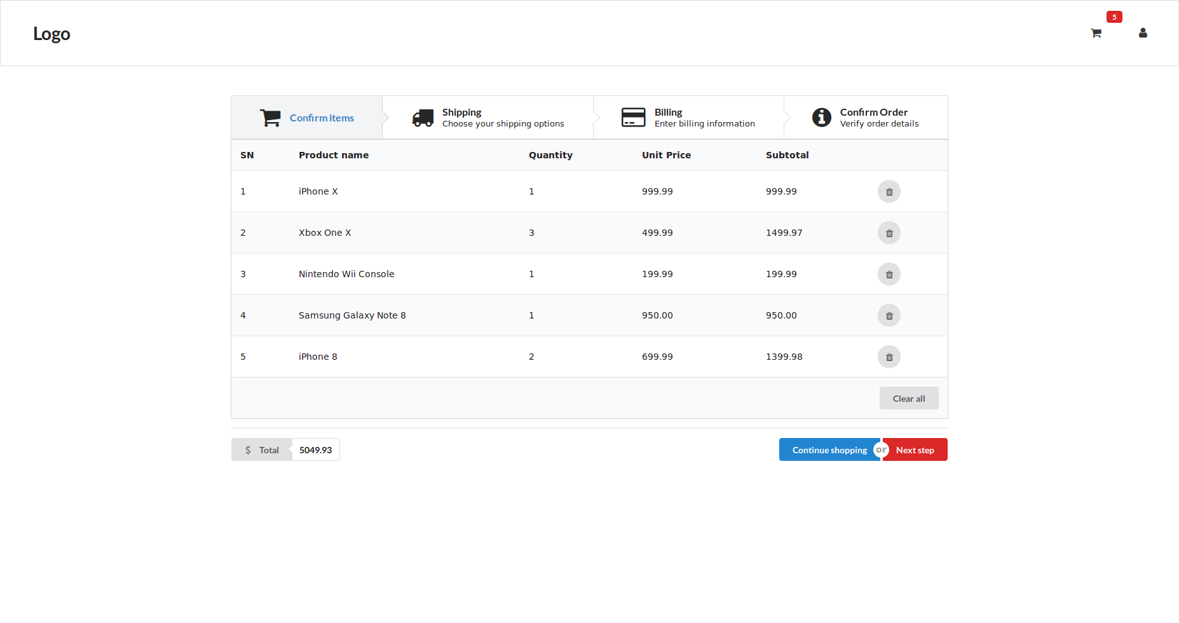Click the cart icon on the Confirm items tab
1179x623 pixels.
(270, 117)
